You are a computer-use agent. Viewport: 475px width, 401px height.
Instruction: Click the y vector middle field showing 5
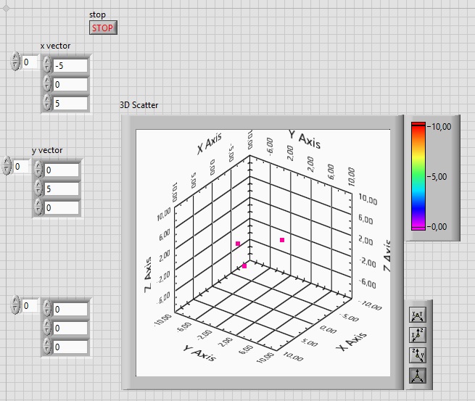62,189
